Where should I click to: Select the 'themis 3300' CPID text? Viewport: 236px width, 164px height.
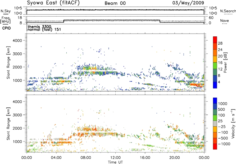click(x=40, y=27)
